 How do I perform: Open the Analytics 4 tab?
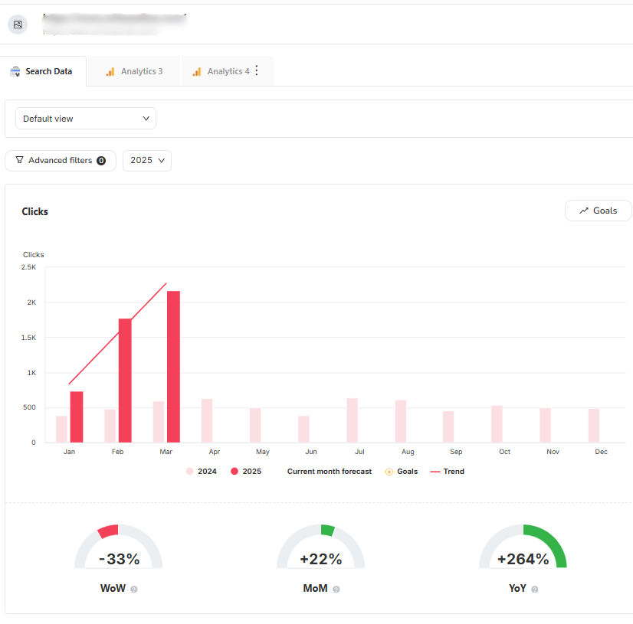click(x=221, y=71)
